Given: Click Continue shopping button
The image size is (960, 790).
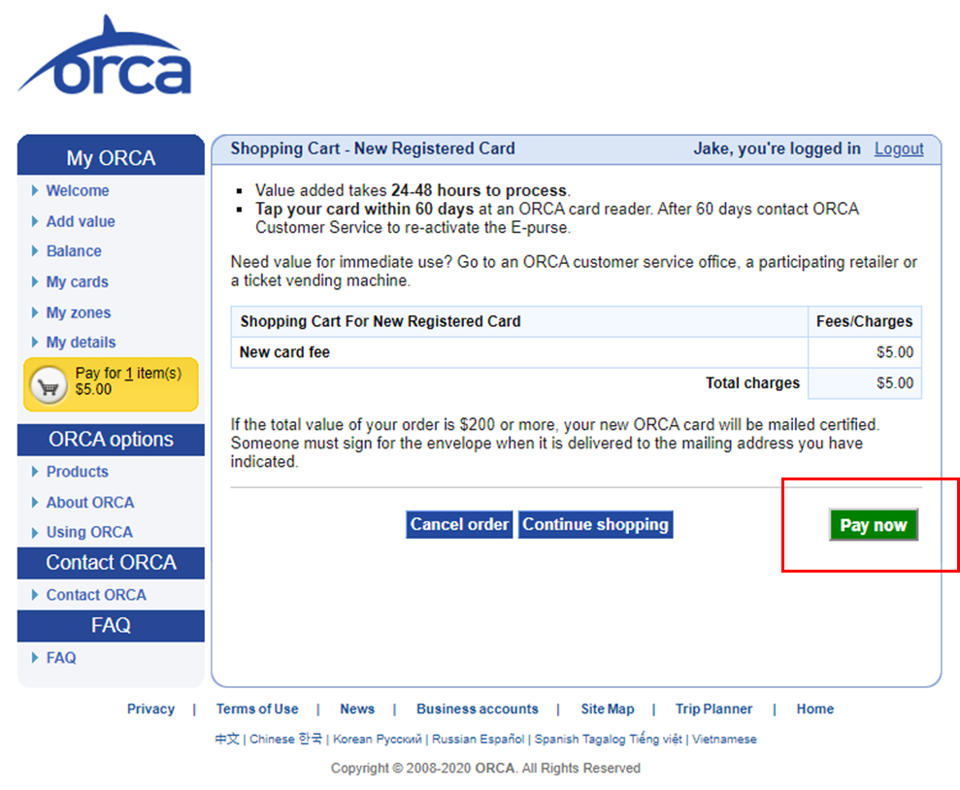Looking at the screenshot, I should (596, 524).
